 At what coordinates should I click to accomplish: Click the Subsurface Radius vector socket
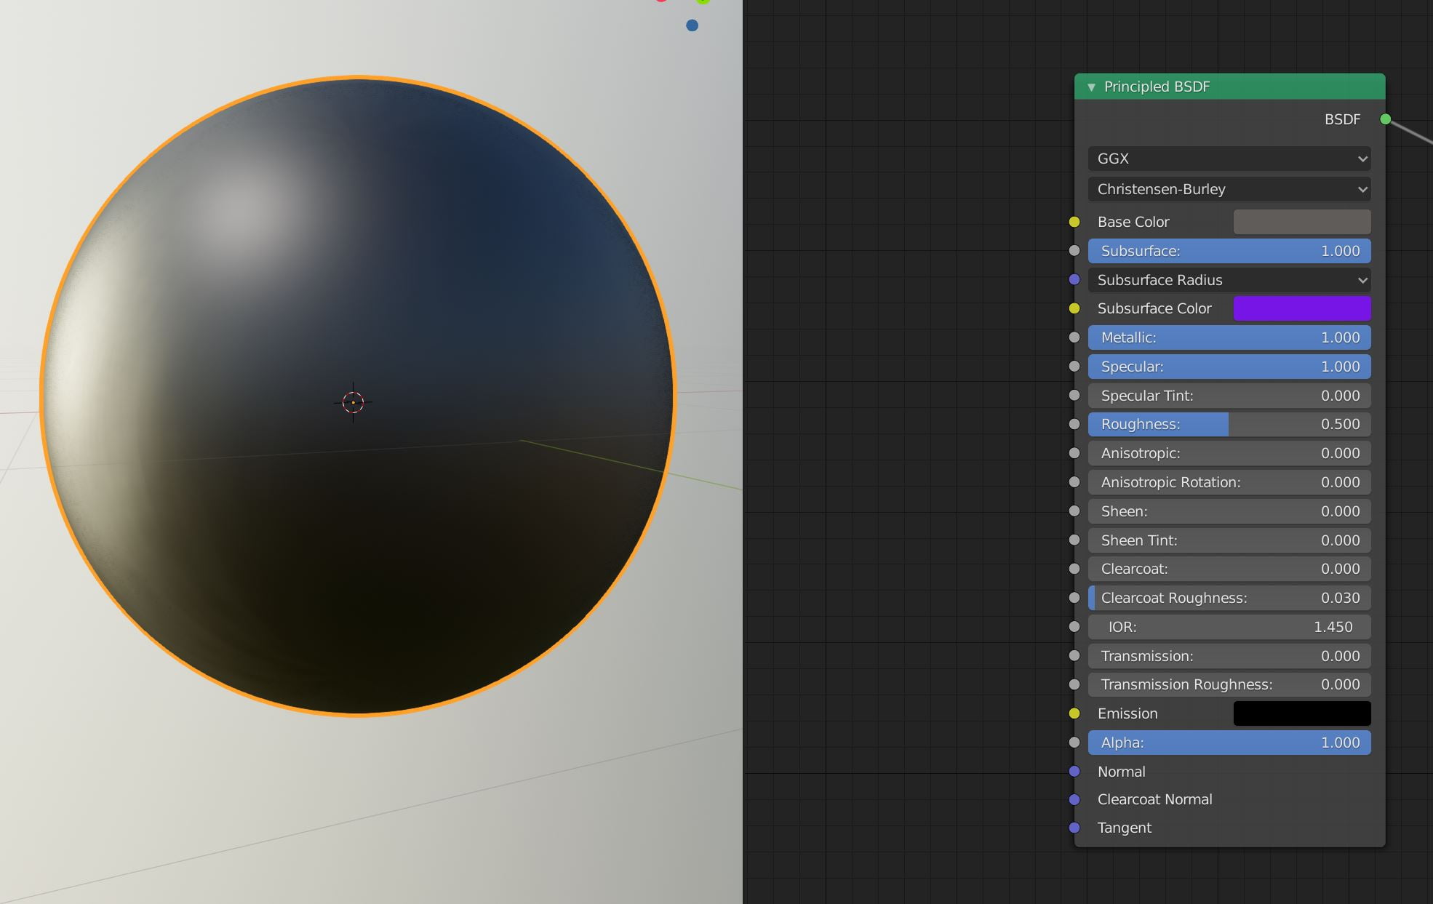coord(1074,280)
